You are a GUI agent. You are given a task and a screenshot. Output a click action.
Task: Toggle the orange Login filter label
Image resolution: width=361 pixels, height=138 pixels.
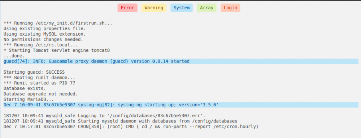[x=230, y=8]
